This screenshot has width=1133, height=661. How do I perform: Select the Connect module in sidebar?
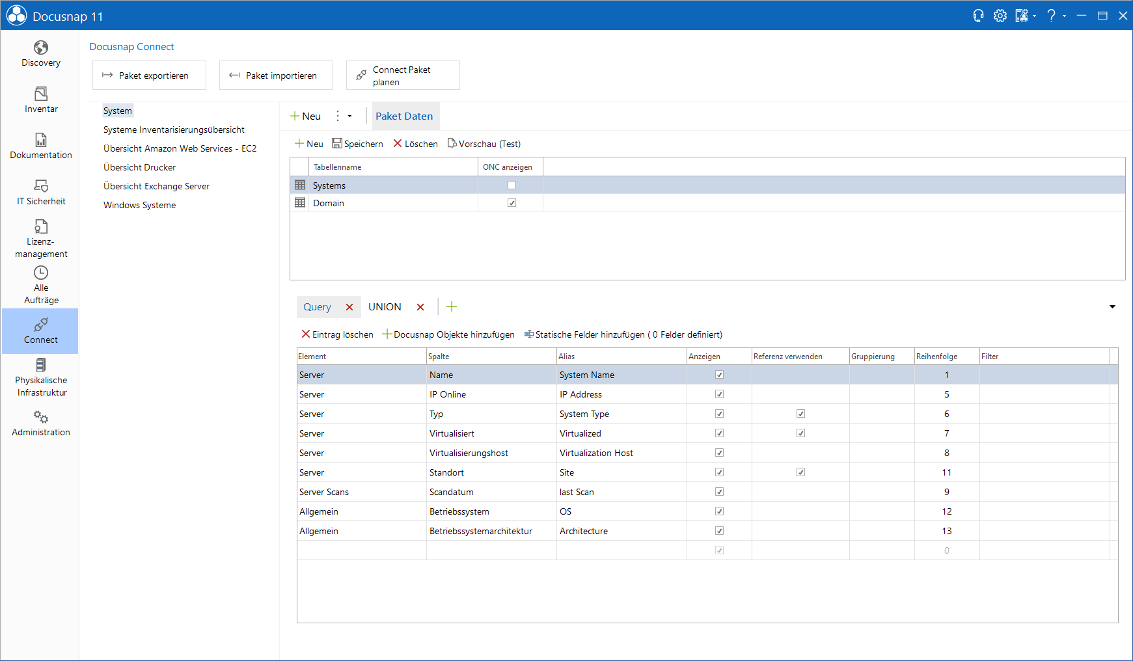pos(40,331)
